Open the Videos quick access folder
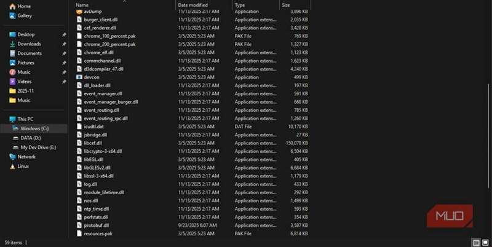 [x=24, y=81]
